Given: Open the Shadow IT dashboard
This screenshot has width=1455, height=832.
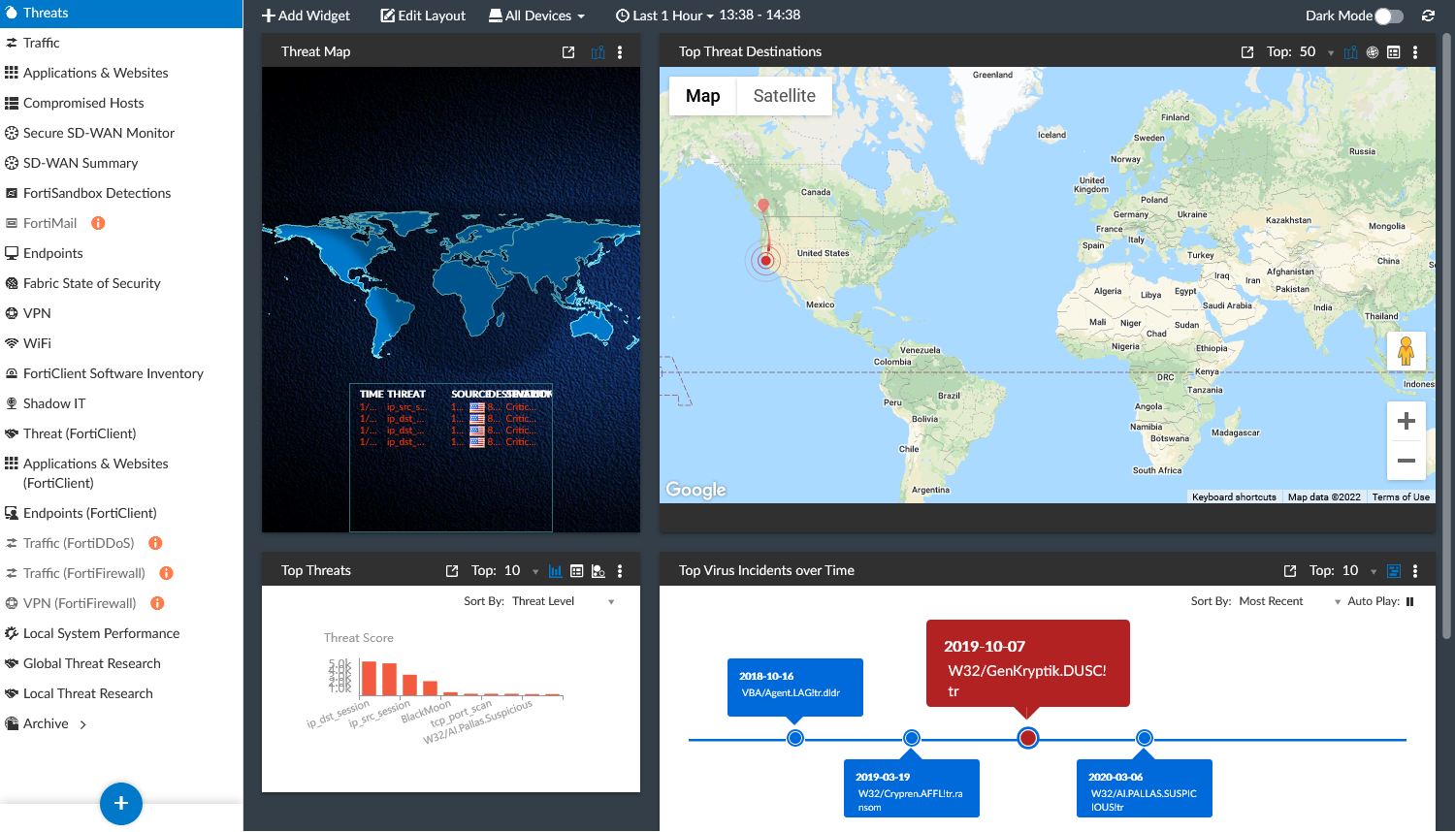Looking at the screenshot, I should [x=121, y=403].
